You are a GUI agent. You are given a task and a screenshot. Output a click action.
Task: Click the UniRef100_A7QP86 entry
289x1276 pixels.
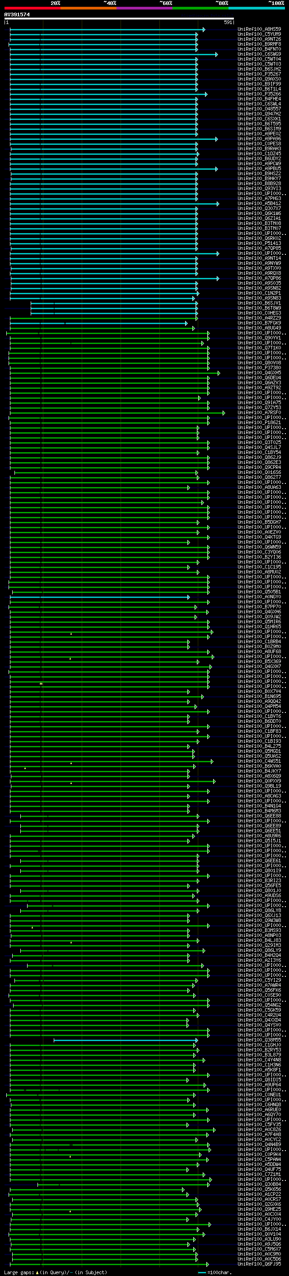(259, 278)
